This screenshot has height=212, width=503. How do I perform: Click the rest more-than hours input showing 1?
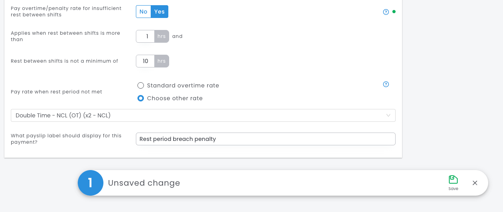(x=145, y=36)
